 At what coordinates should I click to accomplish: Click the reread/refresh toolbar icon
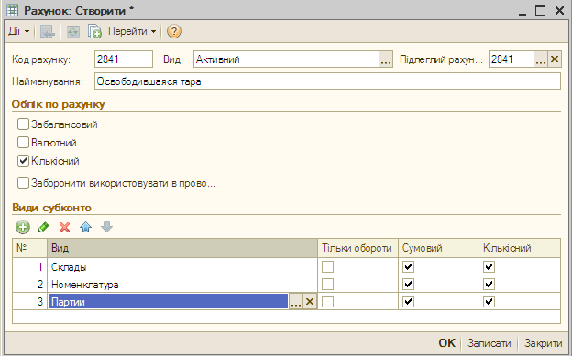[x=73, y=31]
